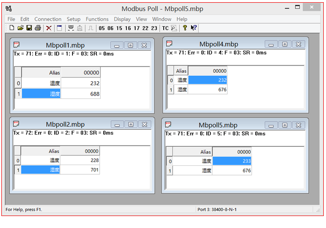Maximize the Mbpoll5.mbp child window
Screen dimensions: 326x228
[285, 125]
